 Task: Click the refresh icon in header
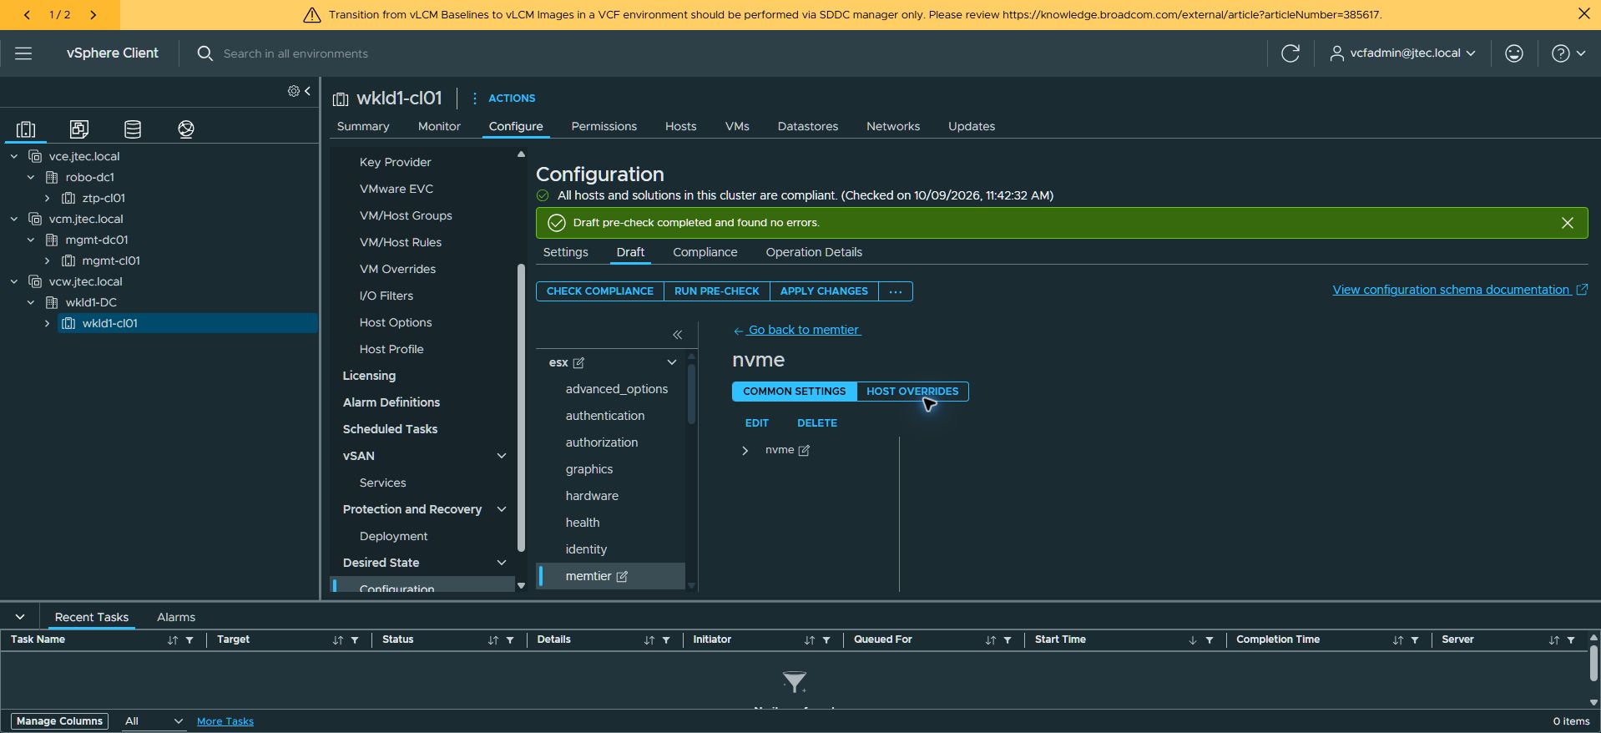pyautogui.click(x=1290, y=53)
